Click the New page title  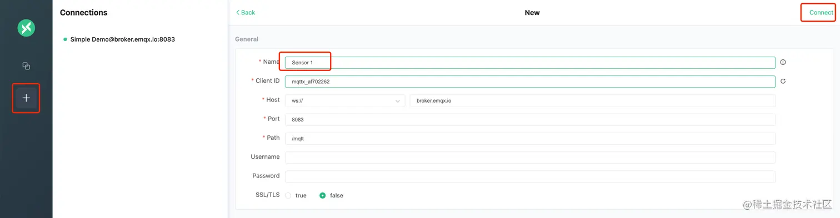(x=532, y=12)
